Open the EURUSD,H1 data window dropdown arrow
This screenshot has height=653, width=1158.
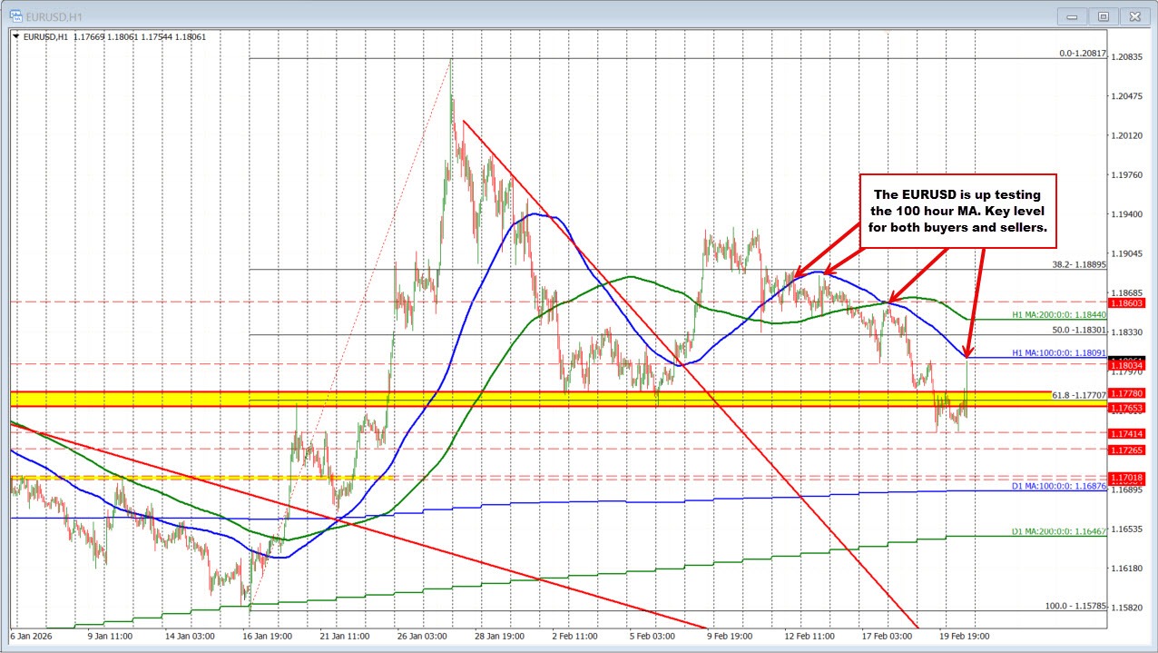15,37
